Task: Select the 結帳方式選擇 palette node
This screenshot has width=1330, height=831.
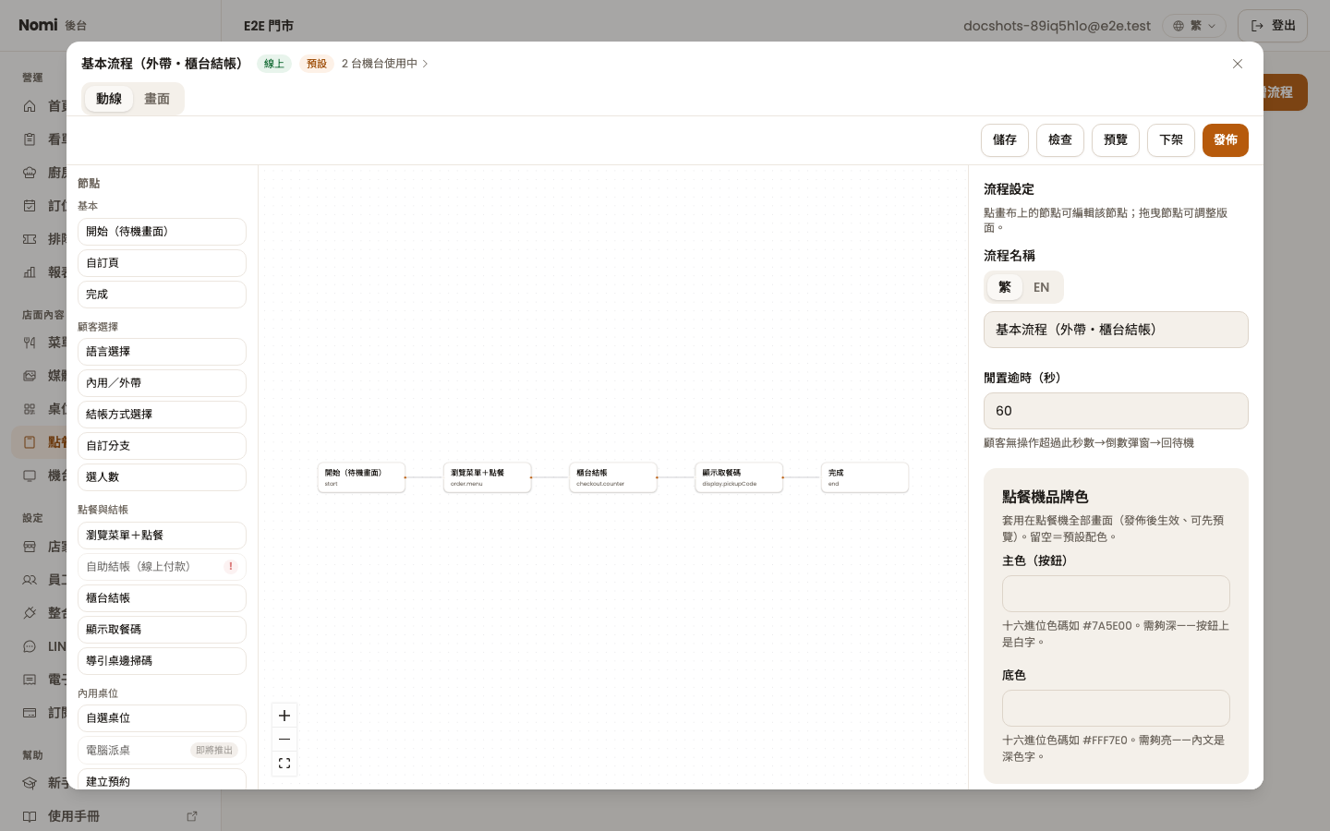Action: 162,415
